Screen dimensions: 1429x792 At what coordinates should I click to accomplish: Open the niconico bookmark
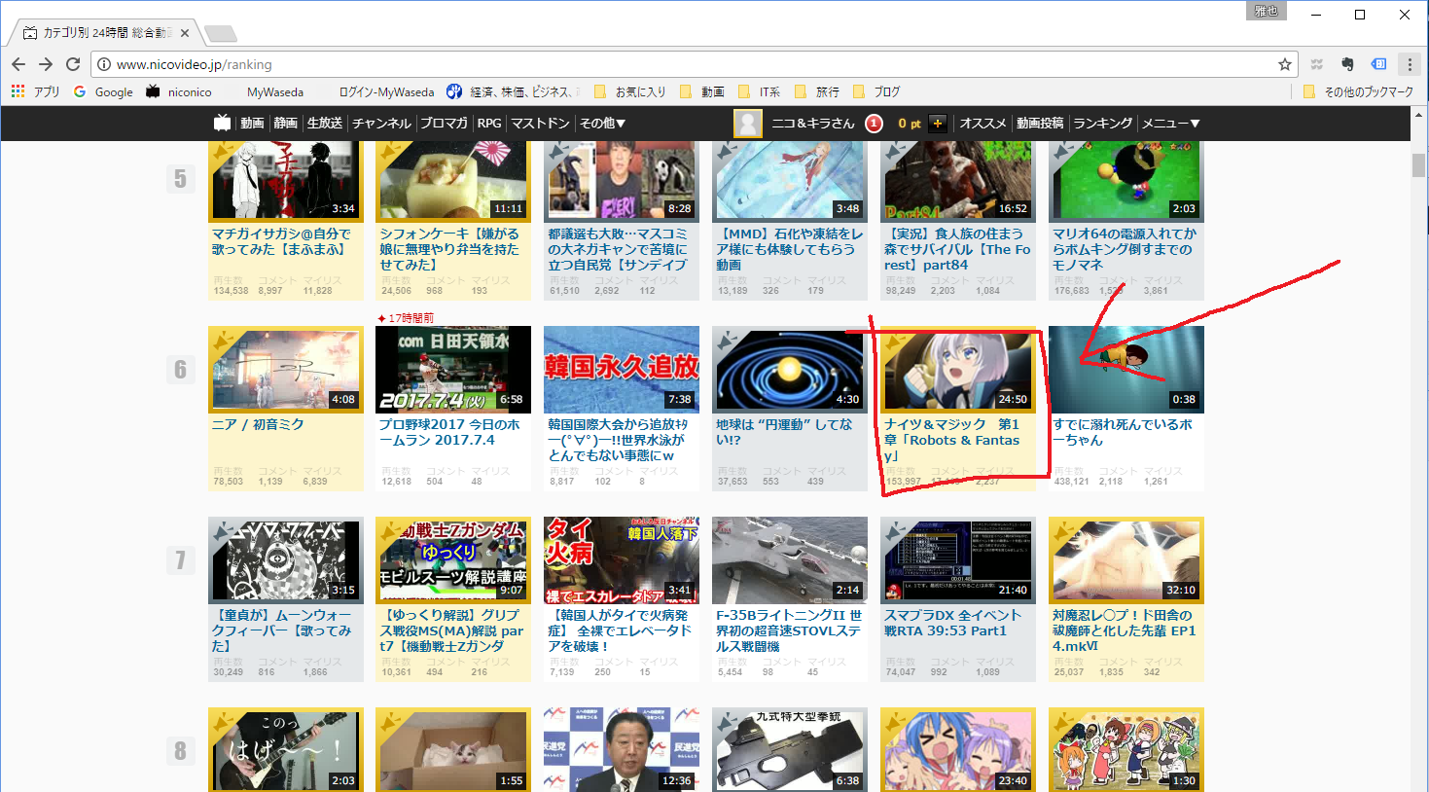[179, 91]
